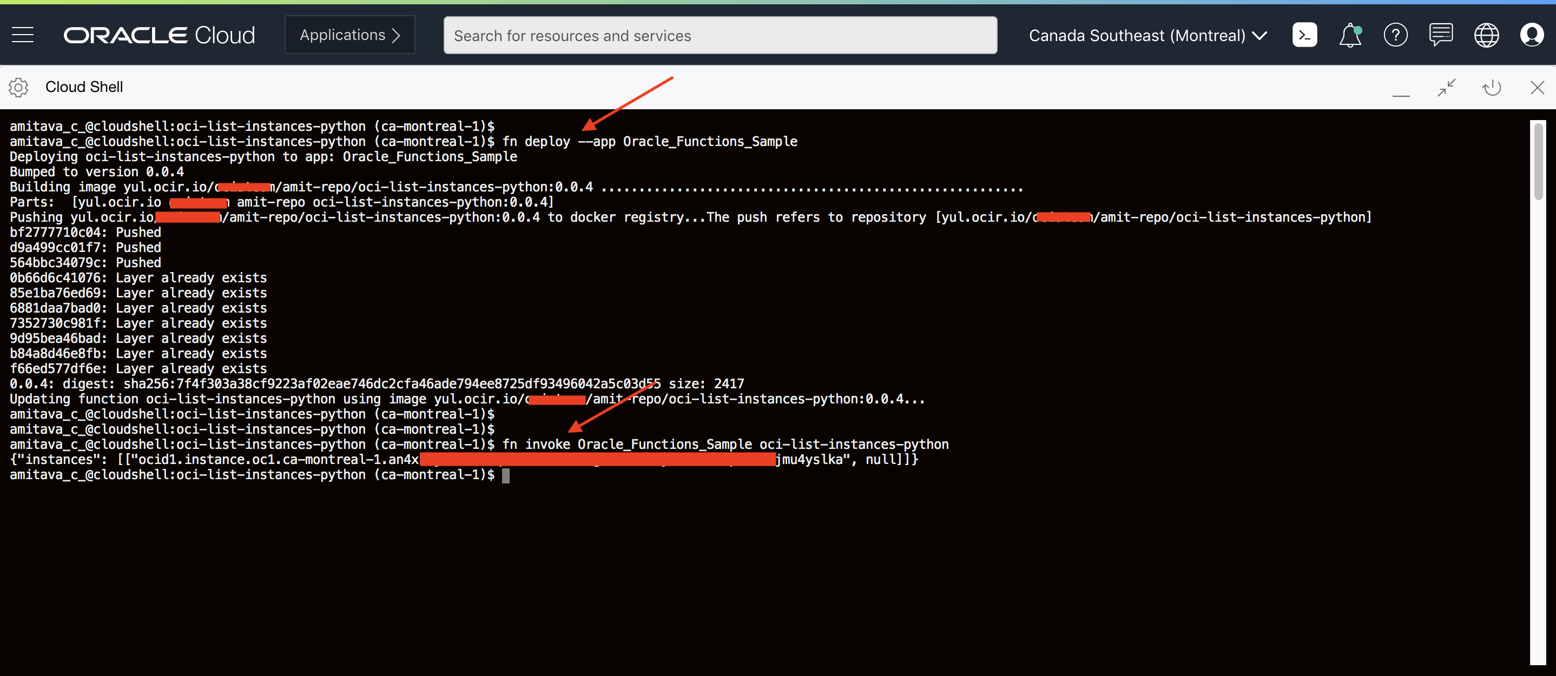Click the terminal prompt cursor line
The image size is (1556, 676).
tap(506, 475)
